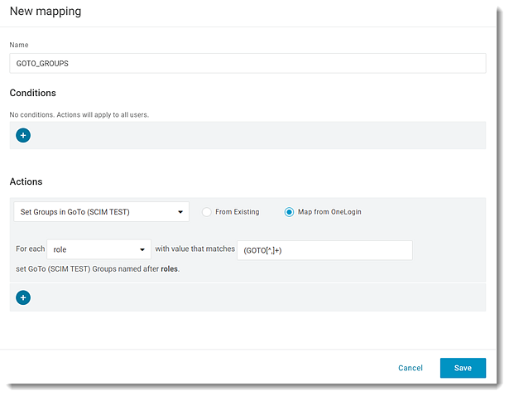Click the value match regex field
This screenshot has width=509, height=396.
324,250
